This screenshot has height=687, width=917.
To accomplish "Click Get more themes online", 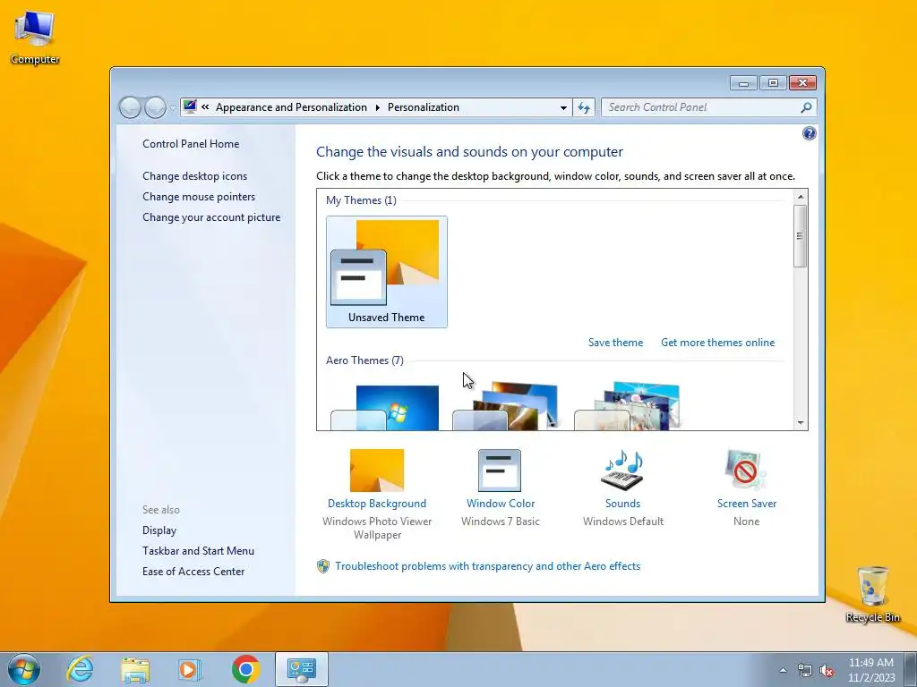I will point(717,343).
